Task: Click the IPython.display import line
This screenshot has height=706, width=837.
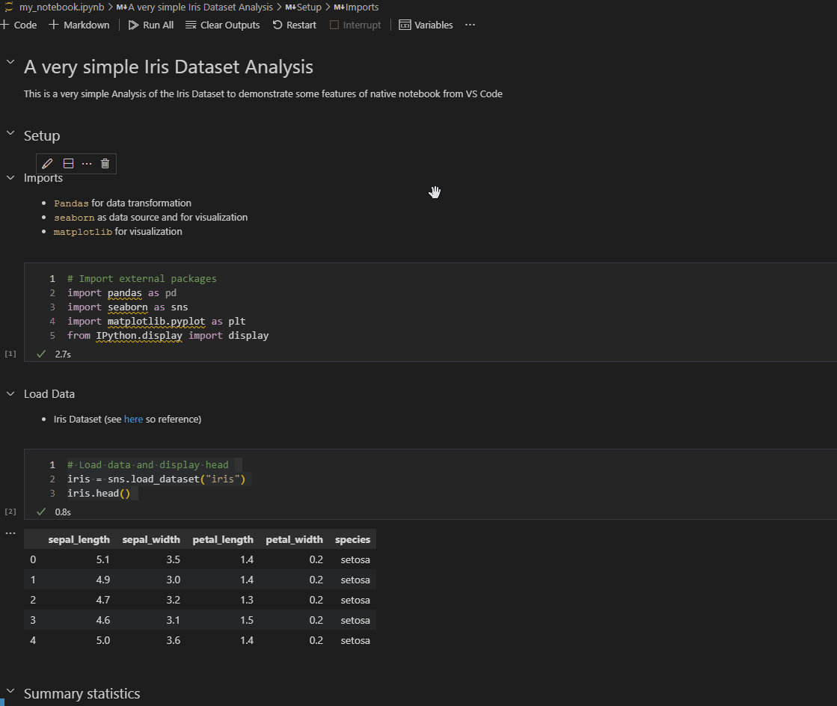Action: pyautogui.click(x=168, y=336)
